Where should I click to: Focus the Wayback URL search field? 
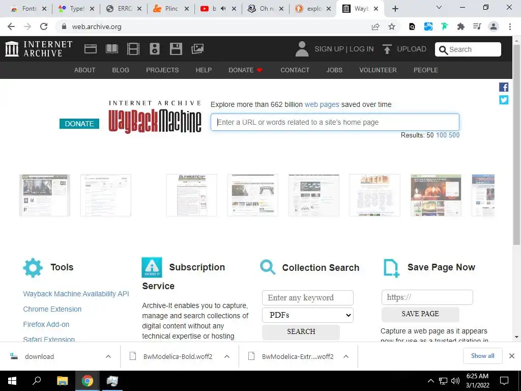pos(335,122)
